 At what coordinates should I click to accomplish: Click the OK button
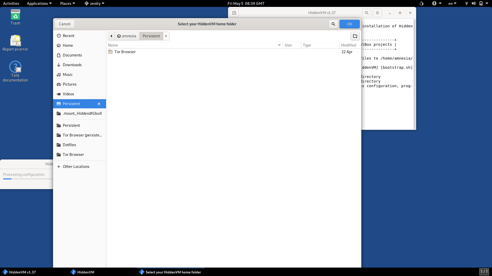coord(349,24)
